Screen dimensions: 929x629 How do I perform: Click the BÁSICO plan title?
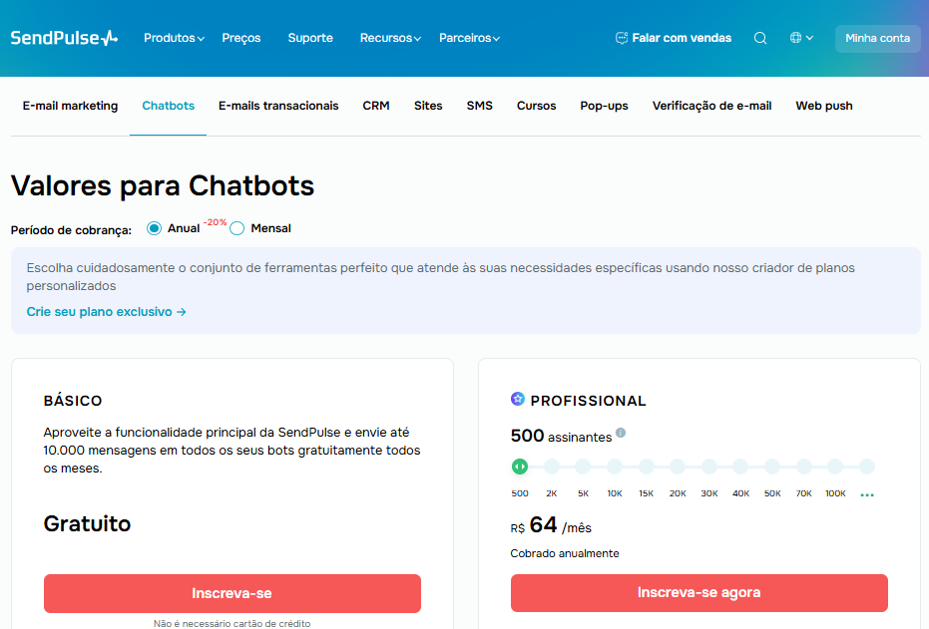(73, 401)
